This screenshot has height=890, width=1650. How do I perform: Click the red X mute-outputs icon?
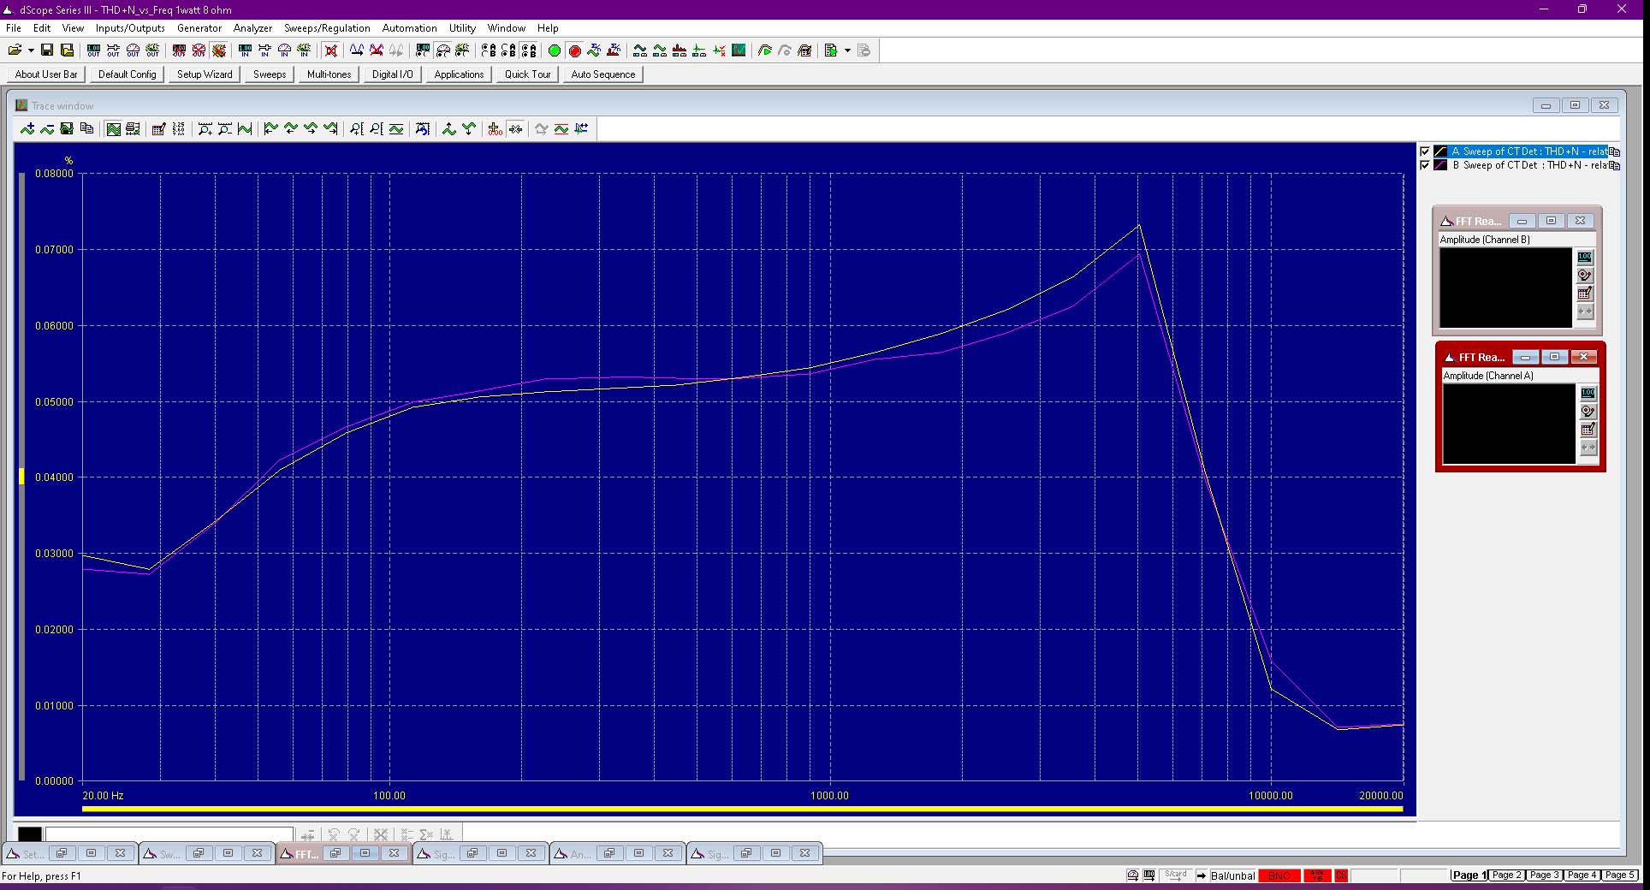click(x=331, y=50)
